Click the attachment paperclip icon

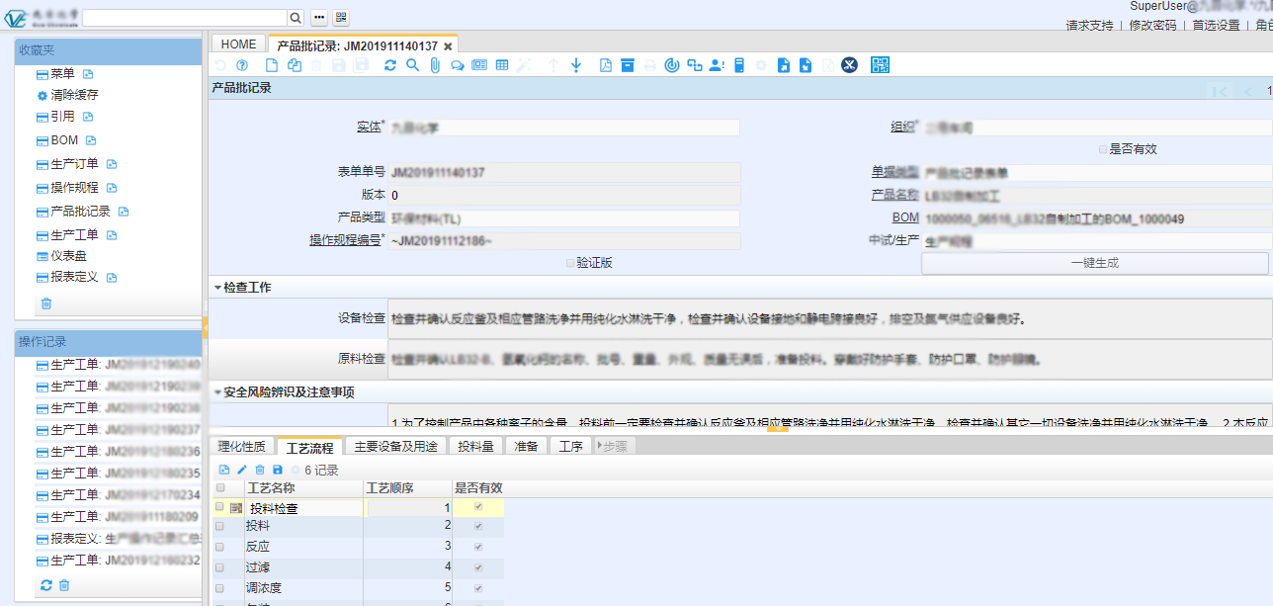(434, 65)
